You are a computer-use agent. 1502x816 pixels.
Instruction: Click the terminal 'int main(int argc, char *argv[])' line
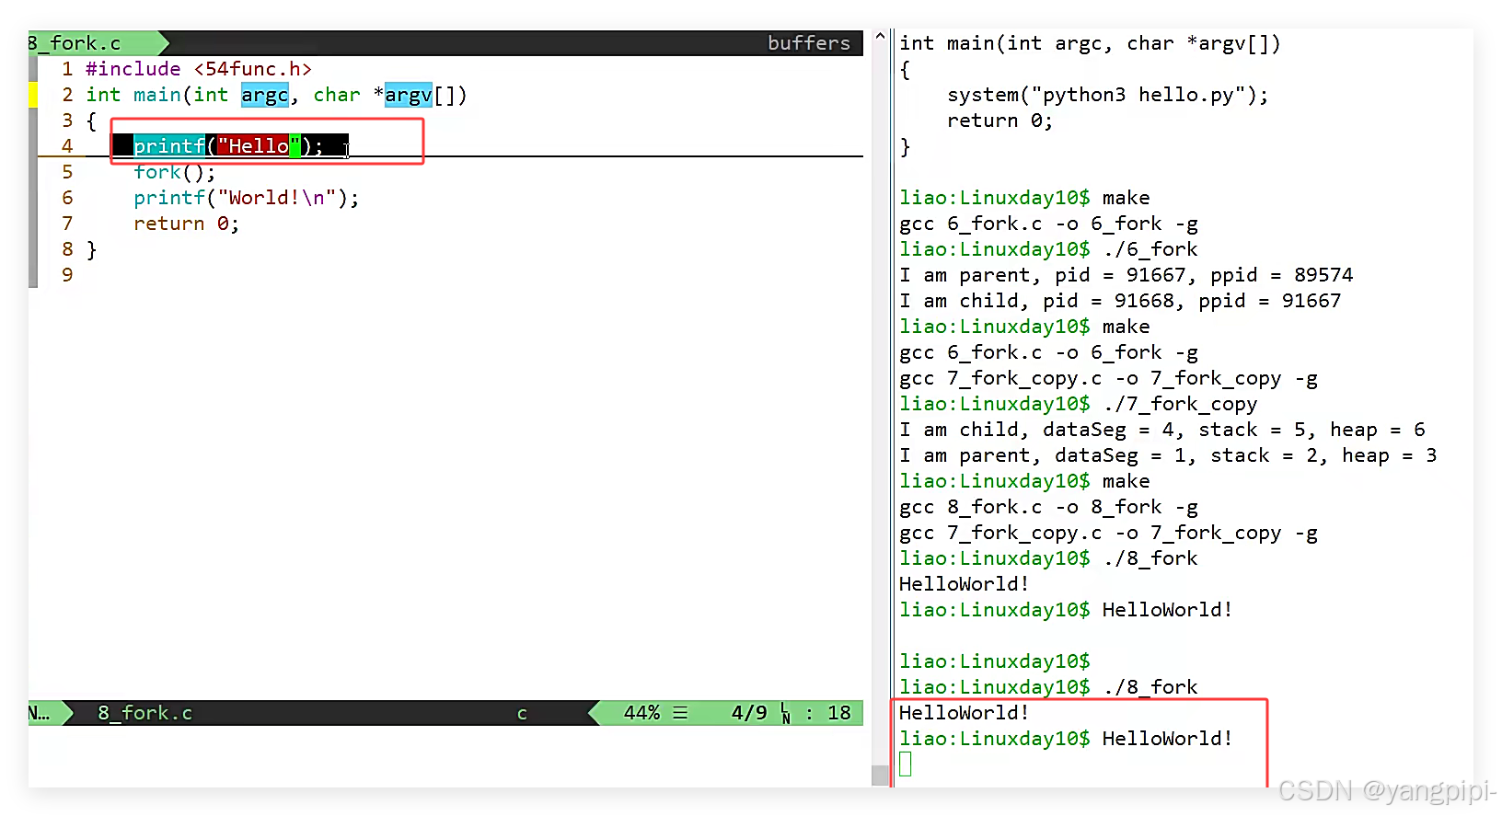(1090, 43)
